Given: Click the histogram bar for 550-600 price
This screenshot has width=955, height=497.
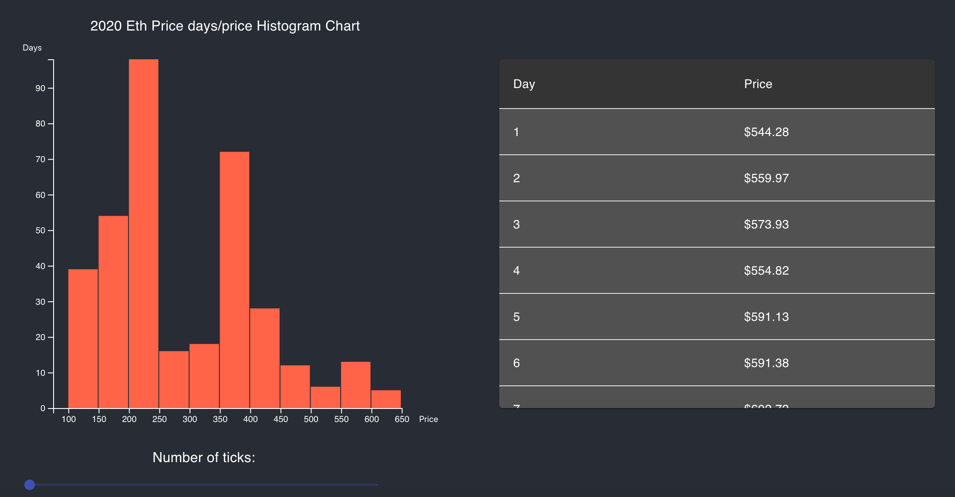Looking at the screenshot, I should pos(356,385).
